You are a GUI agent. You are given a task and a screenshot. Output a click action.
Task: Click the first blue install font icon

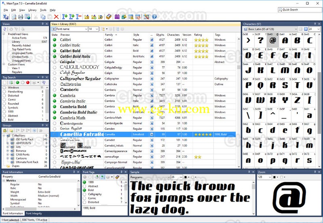click(65, 17)
